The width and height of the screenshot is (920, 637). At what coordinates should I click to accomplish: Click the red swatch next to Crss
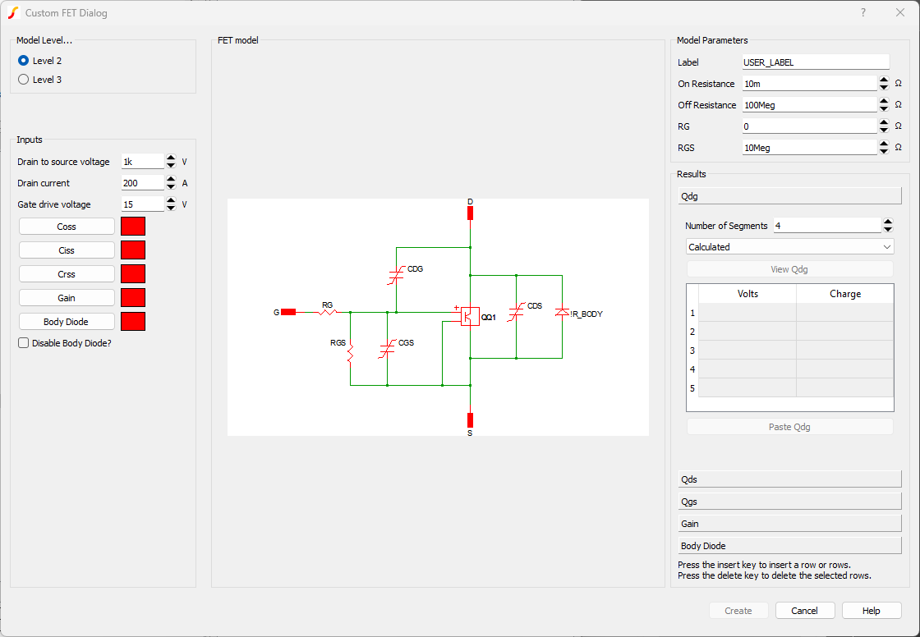pyautogui.click(x=133, y=274)
